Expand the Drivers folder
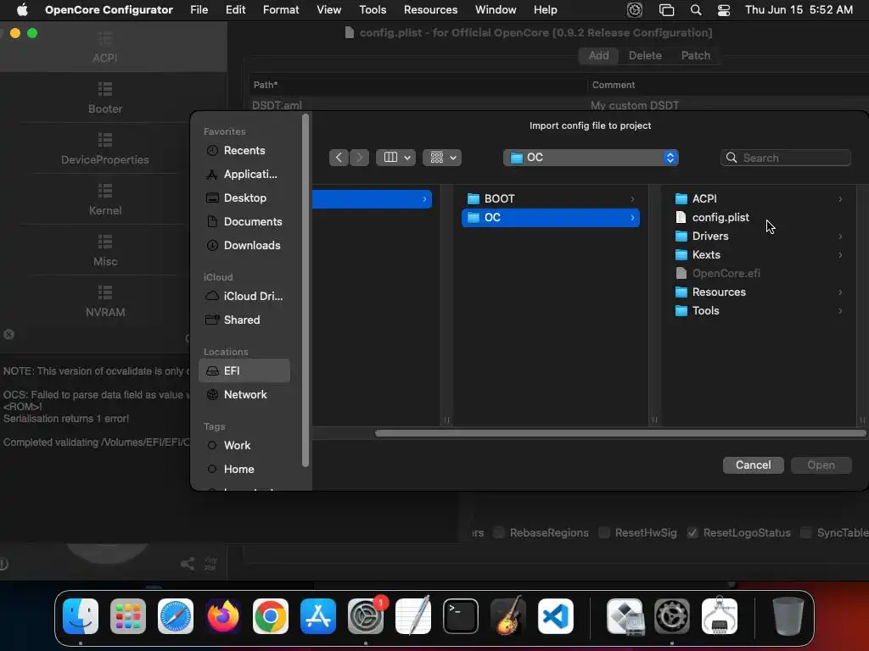Viewport: 869px width, 651px height. coord(840,236)
